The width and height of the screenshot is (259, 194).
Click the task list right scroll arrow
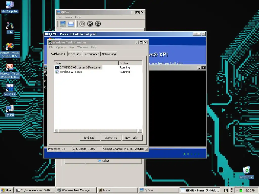140,131
